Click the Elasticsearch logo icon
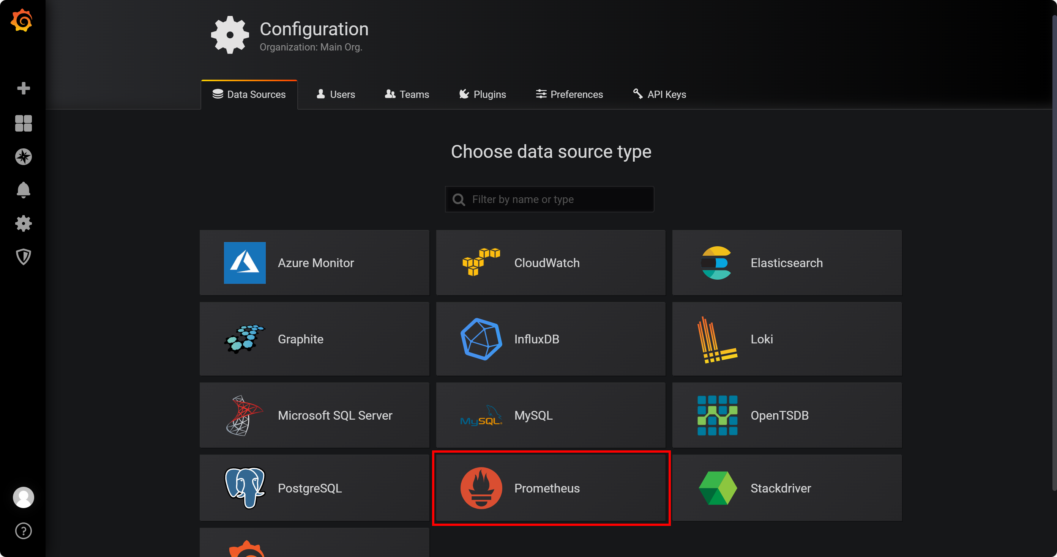This screenshot has width=1057, height=557. [x=716, y=263]
